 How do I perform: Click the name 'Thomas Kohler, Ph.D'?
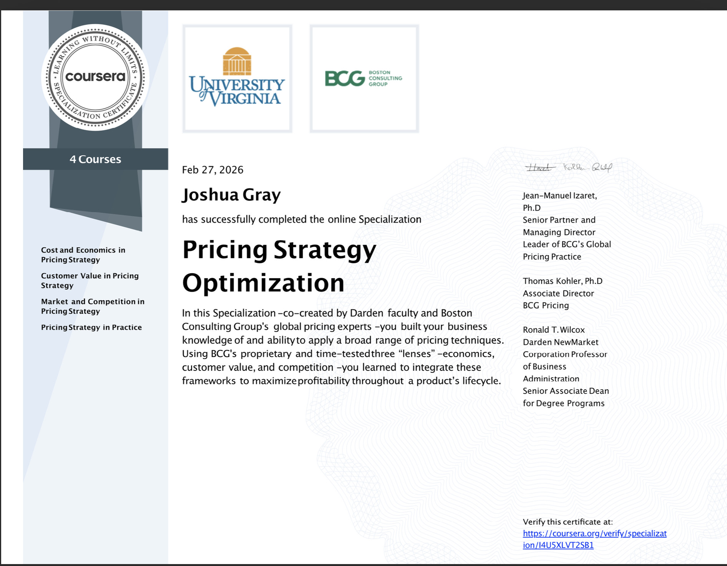tap(563, 281)
